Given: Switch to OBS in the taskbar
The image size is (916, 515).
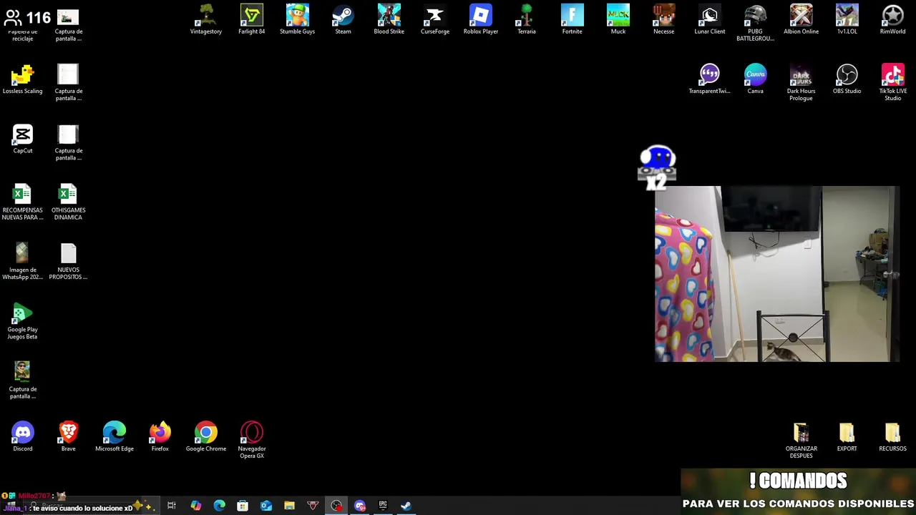Looking at the screenshot, I should point(336,506).
